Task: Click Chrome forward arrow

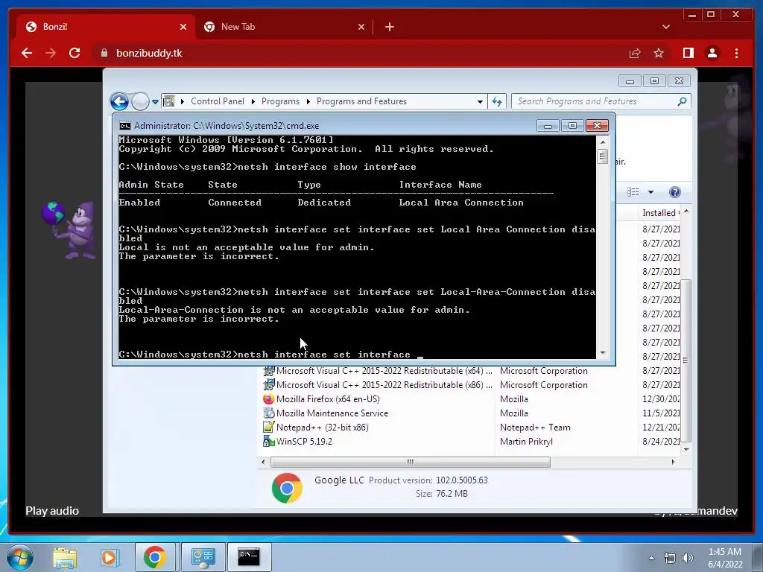Action: (51, 53)
